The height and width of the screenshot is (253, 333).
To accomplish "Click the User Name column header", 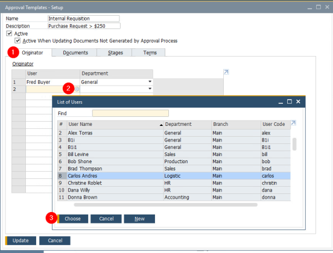I will (x=115, y=124).
